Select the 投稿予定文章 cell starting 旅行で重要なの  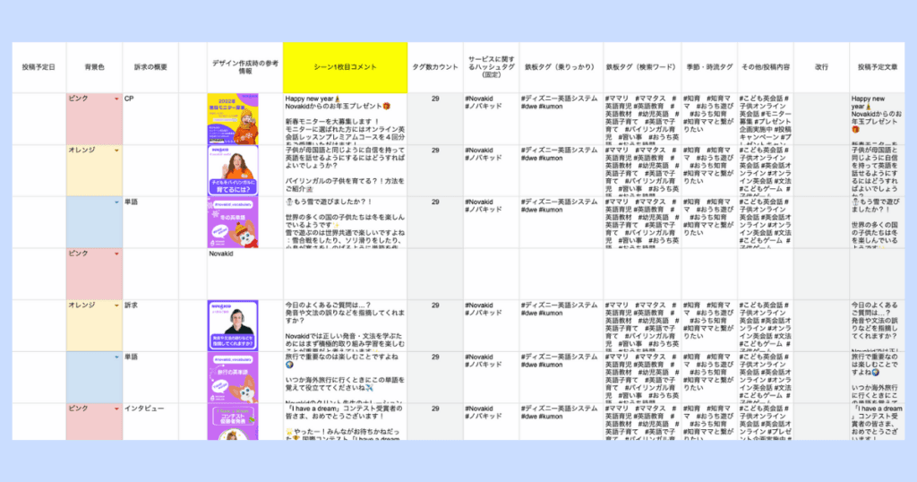pos(877,377)
